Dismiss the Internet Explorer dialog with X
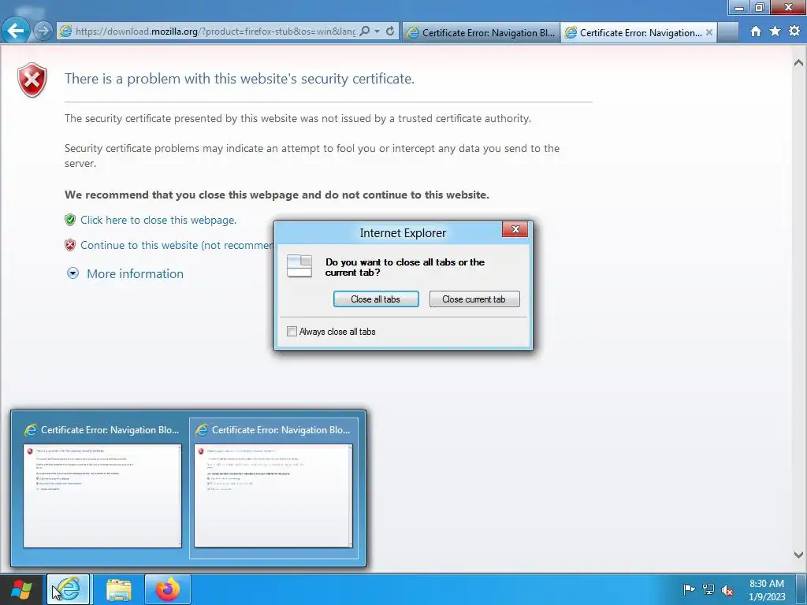 [x=515, y=229]
